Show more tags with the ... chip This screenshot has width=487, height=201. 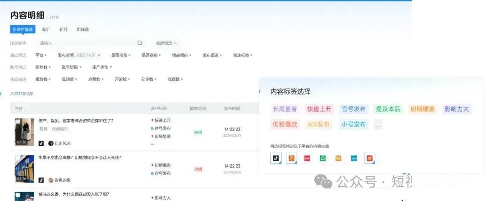(x=378, y=125)
